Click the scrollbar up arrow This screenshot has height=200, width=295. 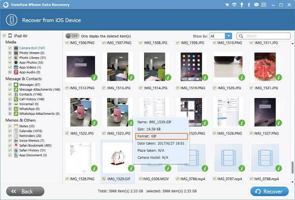(293, 43)
